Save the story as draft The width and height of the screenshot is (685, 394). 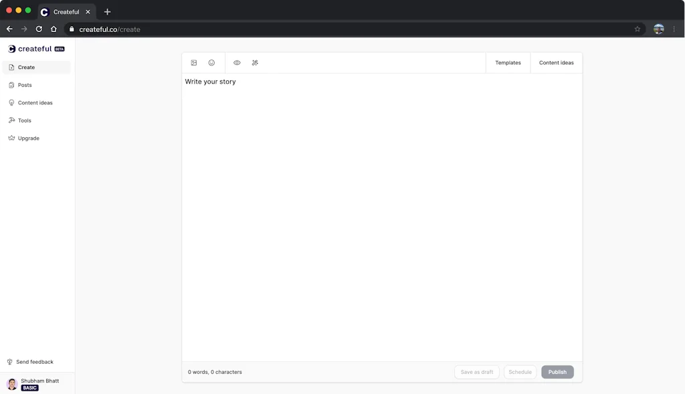tap(476, 372)
